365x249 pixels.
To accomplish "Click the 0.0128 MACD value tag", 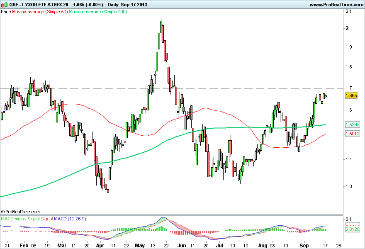I will pos(353,229).
